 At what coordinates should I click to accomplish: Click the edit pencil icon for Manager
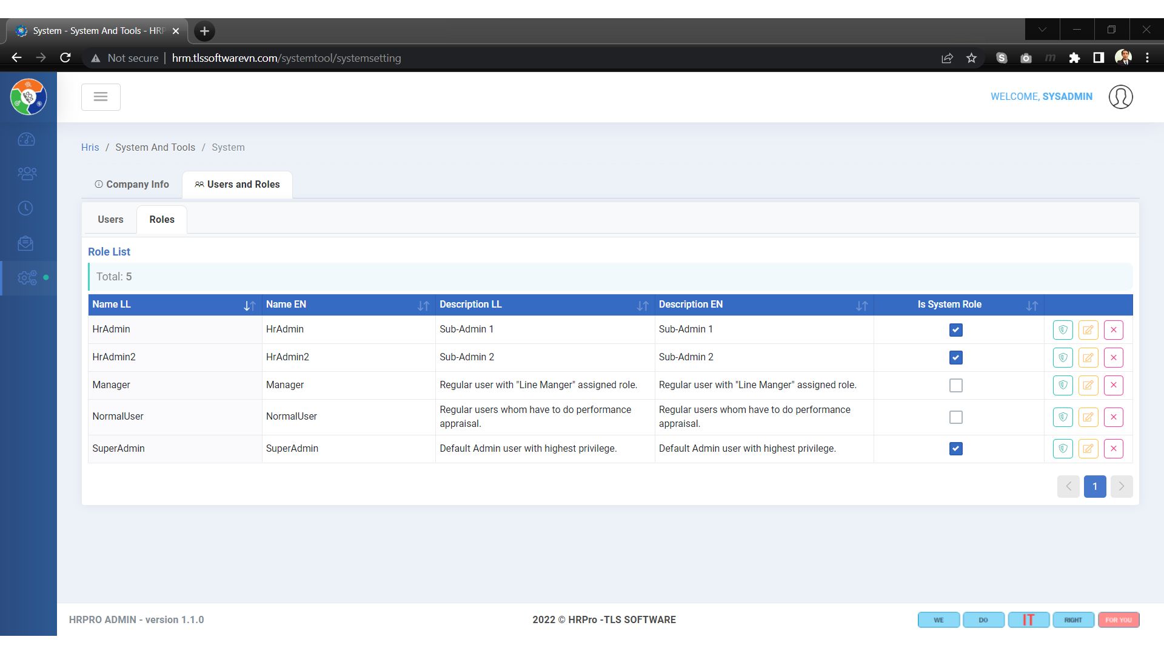pyautogui.click(x=1088, y=386)
